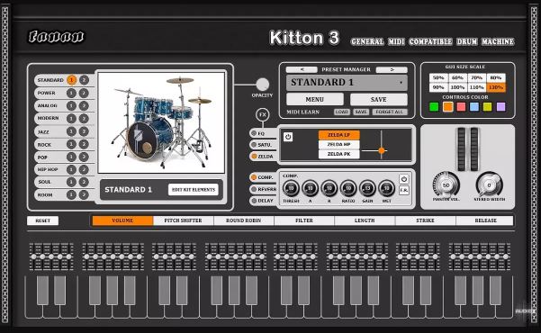Click the round FX icon
This screenshot has height=333, width=541.
coord(263,114)
